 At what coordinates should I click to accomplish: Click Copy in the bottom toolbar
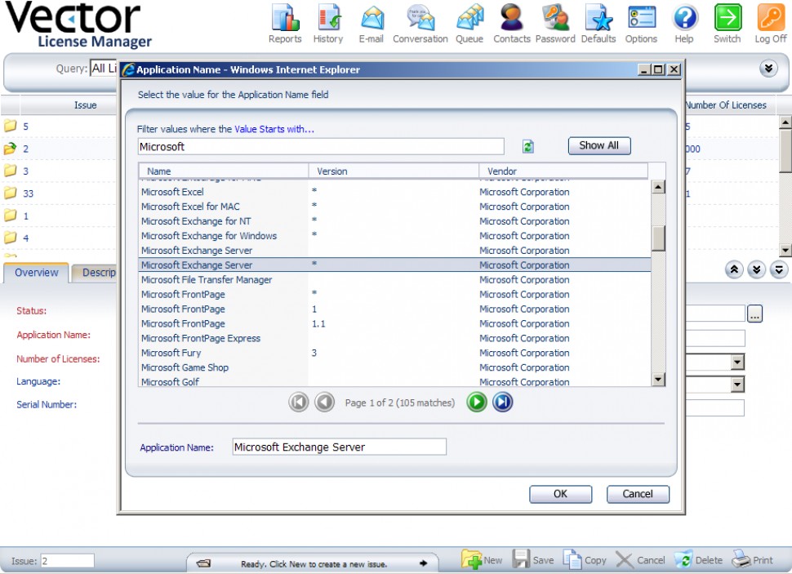[x=585, y=560]
